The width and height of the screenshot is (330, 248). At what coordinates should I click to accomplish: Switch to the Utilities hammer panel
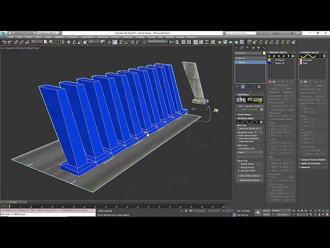pyautogui.click(x=264, y=48)
